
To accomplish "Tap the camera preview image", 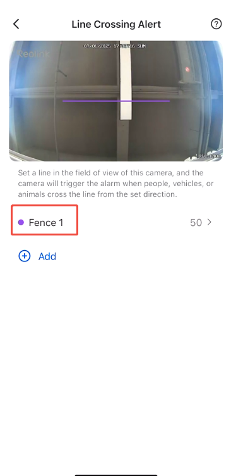I will point(116,101).
